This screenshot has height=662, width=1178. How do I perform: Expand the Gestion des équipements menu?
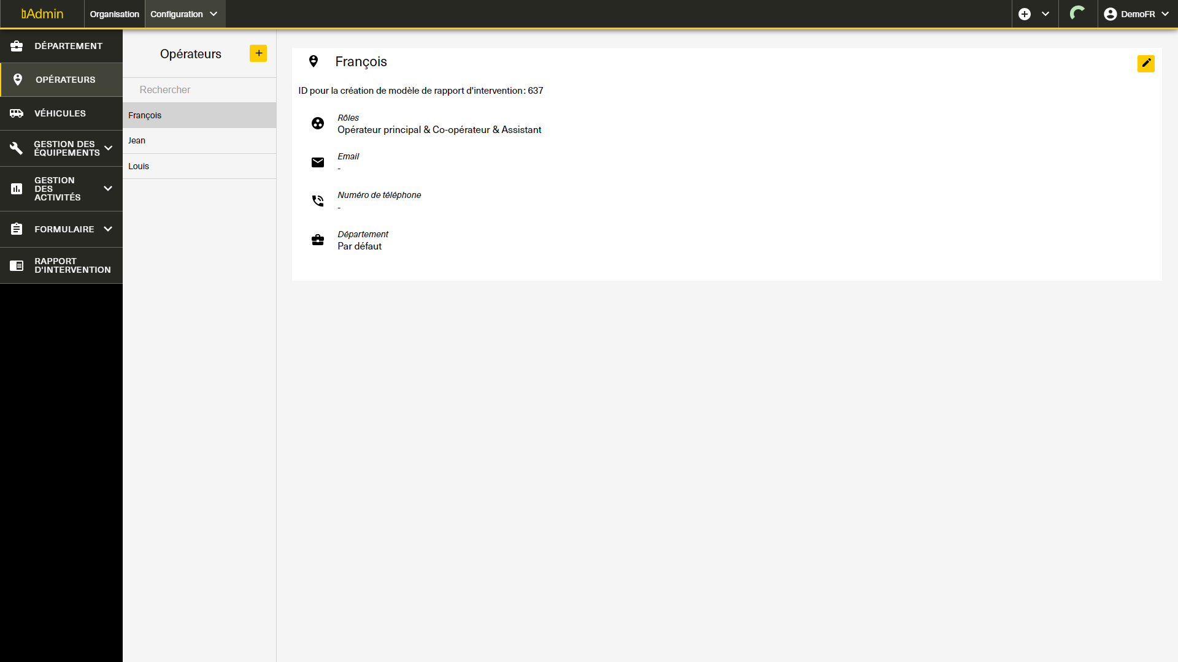click(x=109, y=148)
